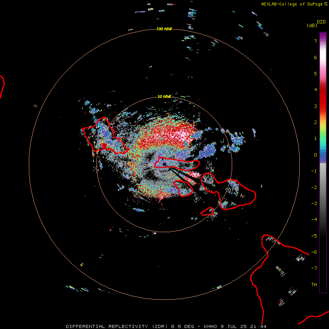Click the TH threshold label on legend
Image resolution: width=329 pixels, height=329 pixels.
pyautogui.click(x=314, y=284)
